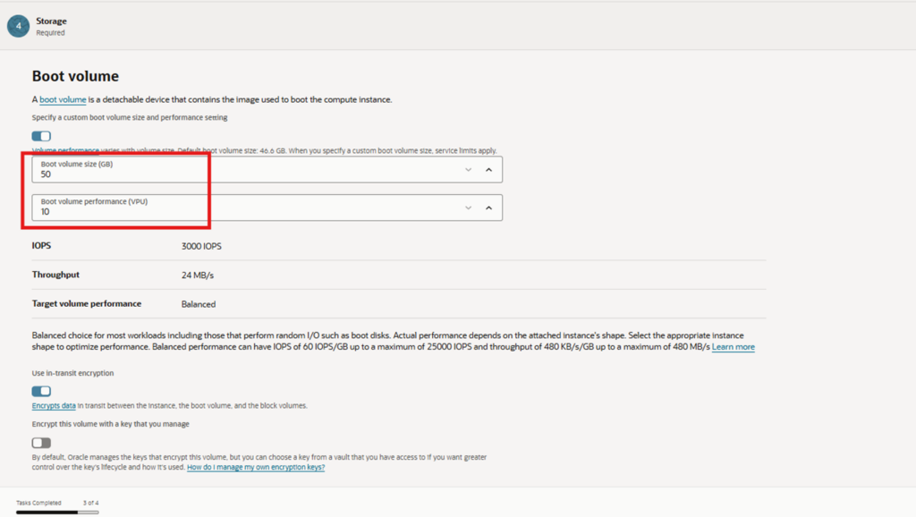Open How do I manage encryption keys link
The width and height of the screenshot is (916, 517).
coord(255,467)
